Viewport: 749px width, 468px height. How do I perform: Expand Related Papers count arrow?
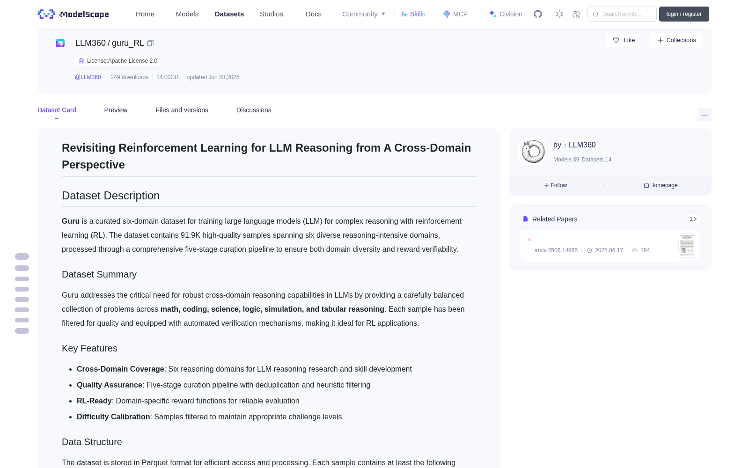point(693,219)
